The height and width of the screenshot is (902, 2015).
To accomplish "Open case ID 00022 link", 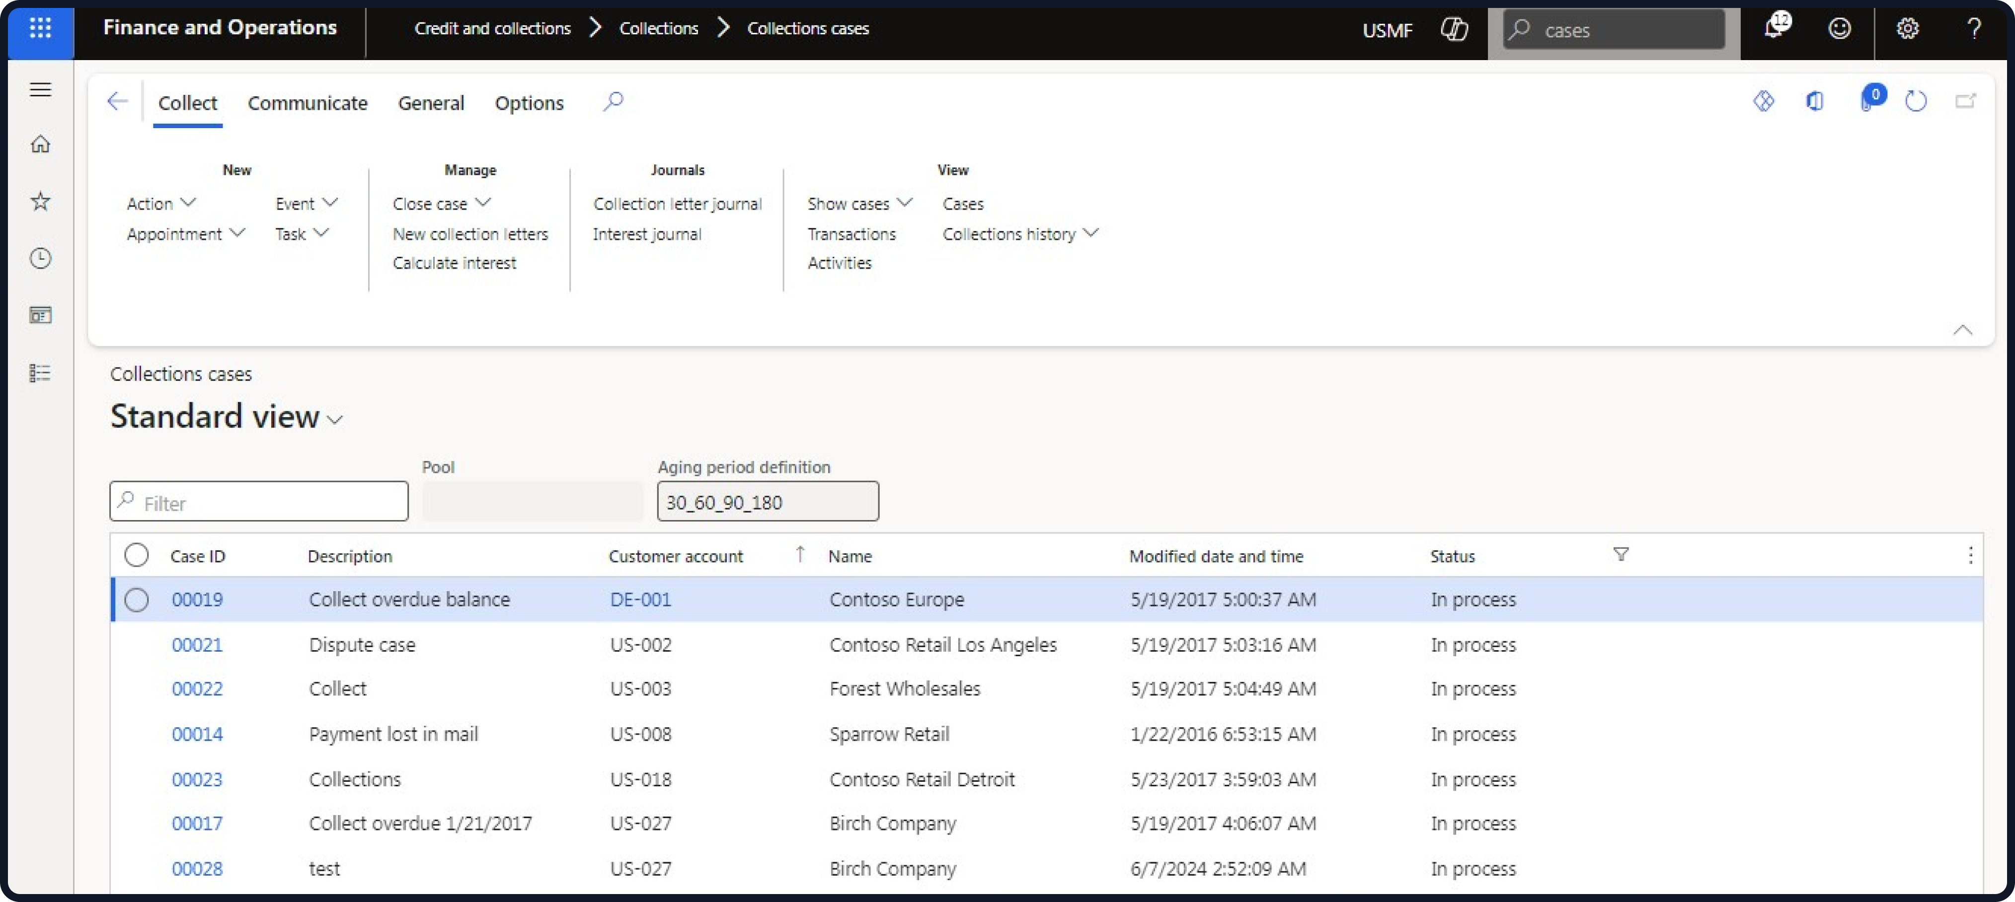I will (x=197, y=688).
